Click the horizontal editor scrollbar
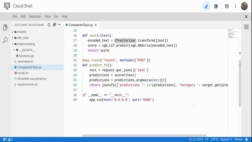The width and height of the screenshot is (252, 142). [x=145, y=136]
